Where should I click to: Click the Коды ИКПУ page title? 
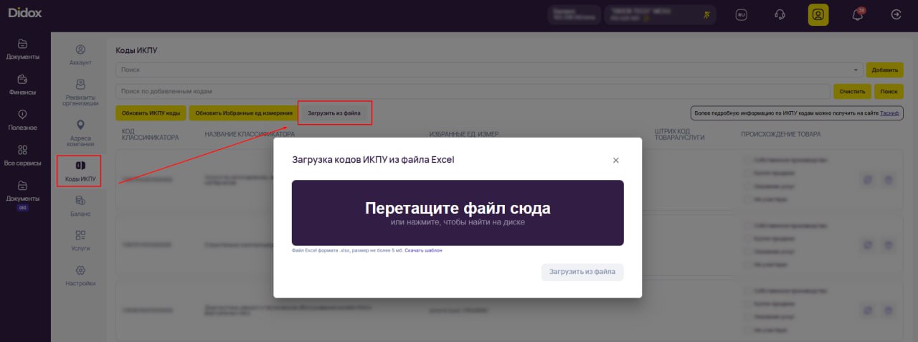point(136,50)
